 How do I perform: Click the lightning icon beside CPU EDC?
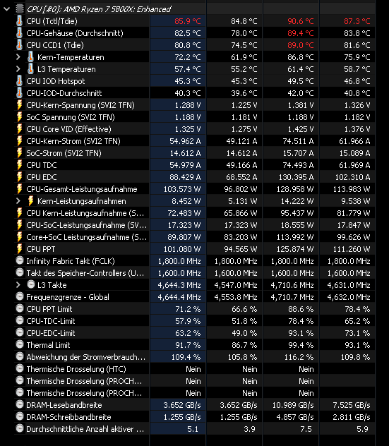[x=19, y=177]
